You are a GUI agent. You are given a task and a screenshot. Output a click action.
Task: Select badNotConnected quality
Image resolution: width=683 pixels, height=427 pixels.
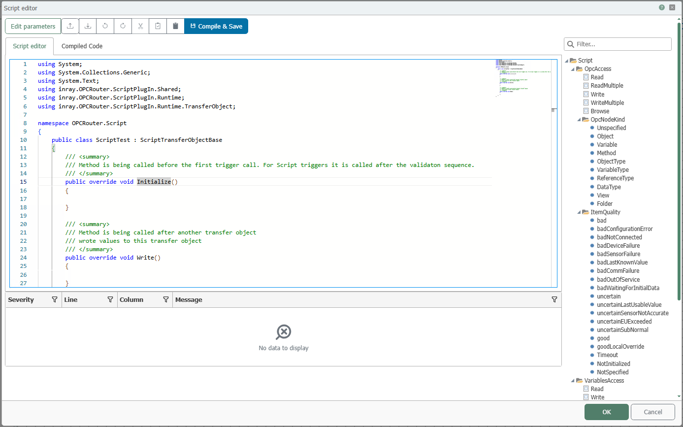click(x=619, y=237)
